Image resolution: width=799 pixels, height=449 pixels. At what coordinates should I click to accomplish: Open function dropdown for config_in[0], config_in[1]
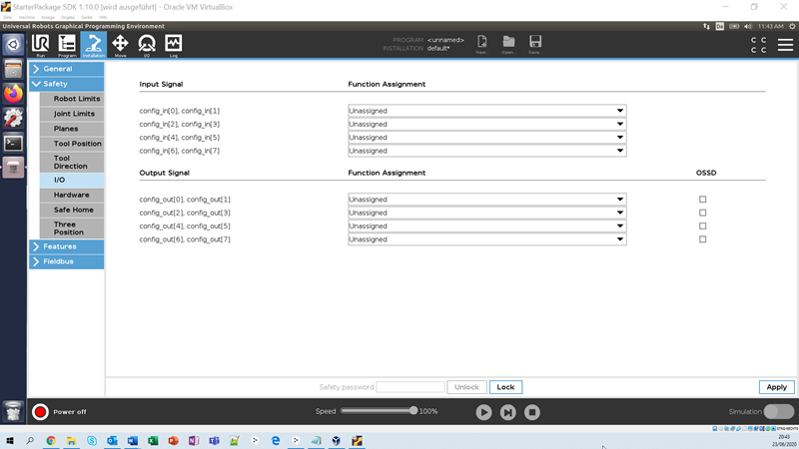(486, 111)
